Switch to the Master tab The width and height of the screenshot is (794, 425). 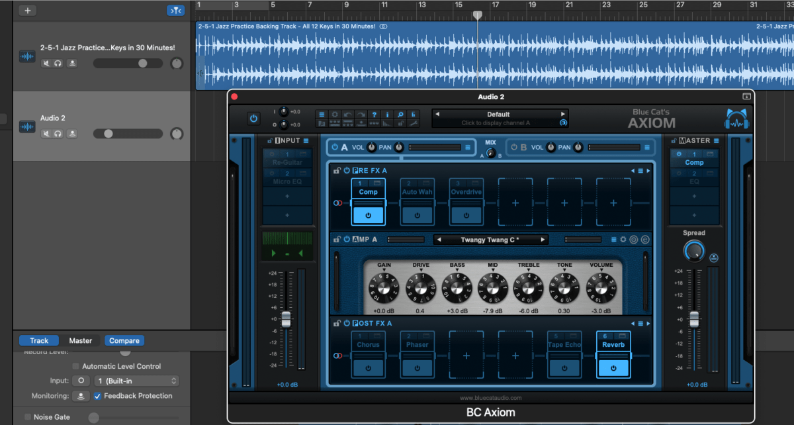[80, 341]
